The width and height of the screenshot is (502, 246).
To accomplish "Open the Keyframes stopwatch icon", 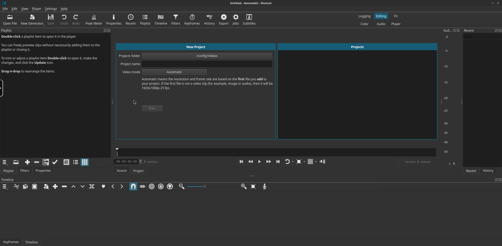I will (x=192, y=20).
